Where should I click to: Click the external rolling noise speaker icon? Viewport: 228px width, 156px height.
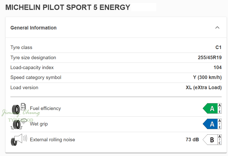[19, 139]
